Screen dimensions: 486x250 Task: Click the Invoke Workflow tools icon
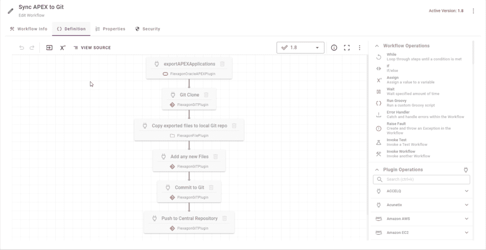(x=378, y=154)
